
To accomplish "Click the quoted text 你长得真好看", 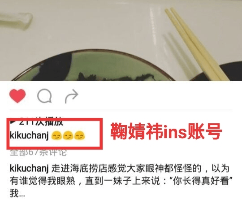I will click(200, 181).
